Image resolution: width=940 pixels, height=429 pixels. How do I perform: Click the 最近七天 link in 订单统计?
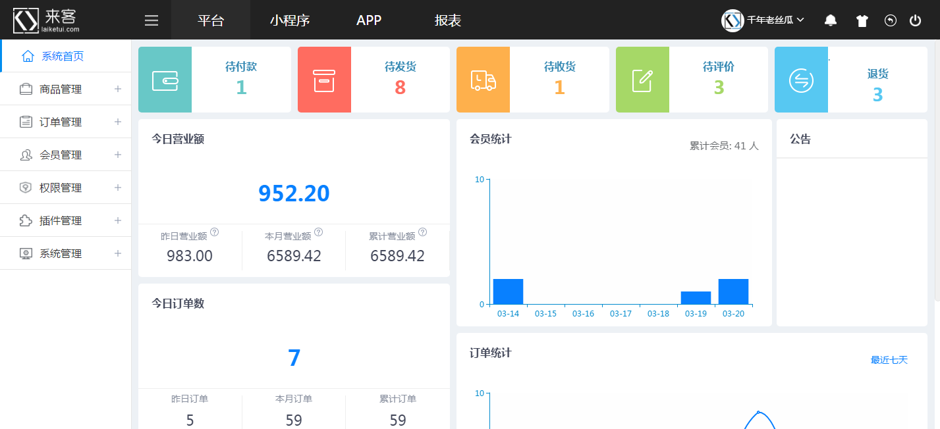[889, 360]
